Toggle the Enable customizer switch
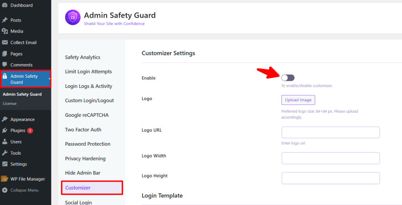The width and height of the screenshot is (402, 205). click(x=288, y=78)
